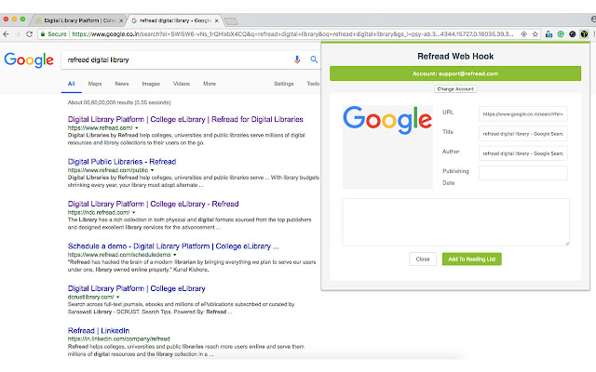This screenshot has width=596, height=372.
Task: Open the 'Refread | LinkedIn' result
Action: pyautogui.click(x=99, y=331)
